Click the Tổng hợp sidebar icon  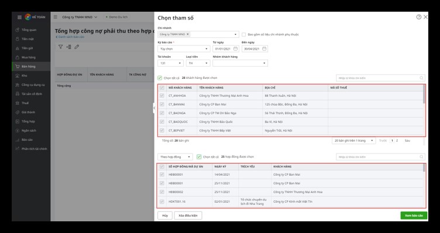click(18, 121)
